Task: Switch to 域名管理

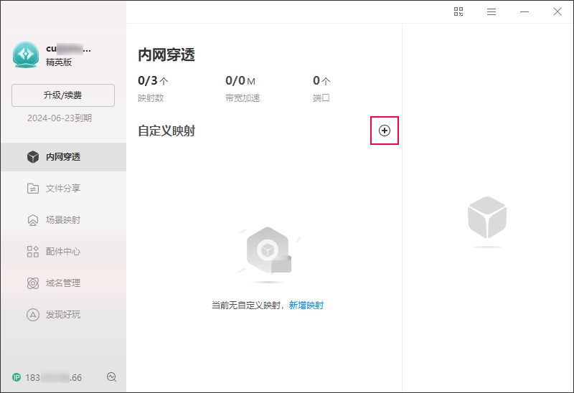Action: pyautogui.click(x=64, y=283)
